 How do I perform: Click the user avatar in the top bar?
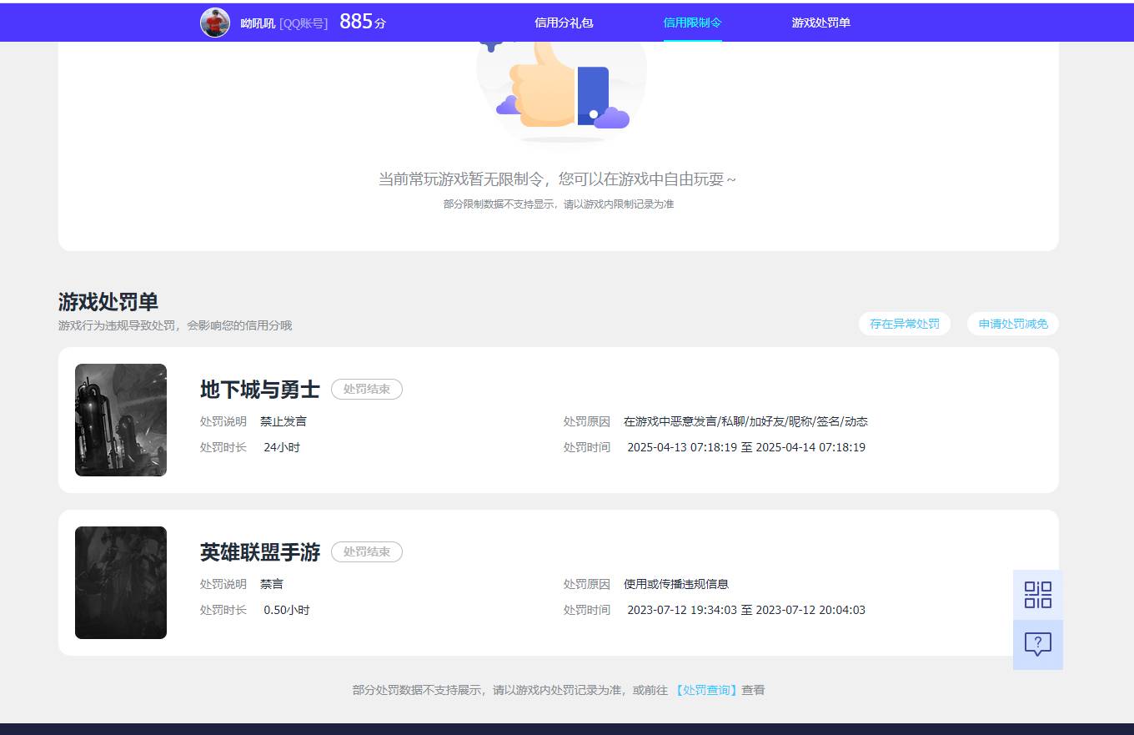(x=214, y=22)
